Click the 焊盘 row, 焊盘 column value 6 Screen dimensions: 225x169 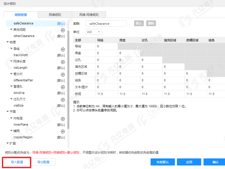coord(129,53)
